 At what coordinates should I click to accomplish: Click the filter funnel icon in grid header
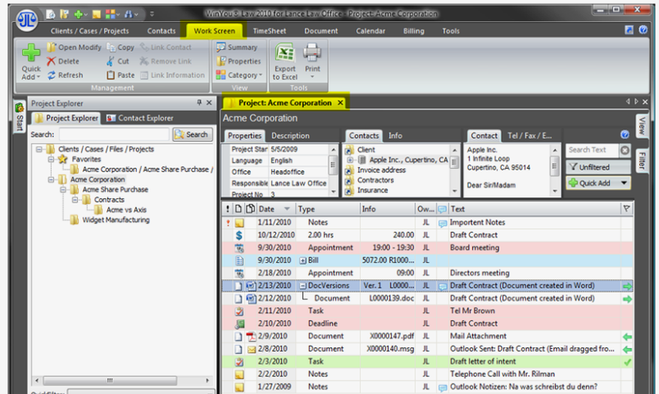point(627,209)
